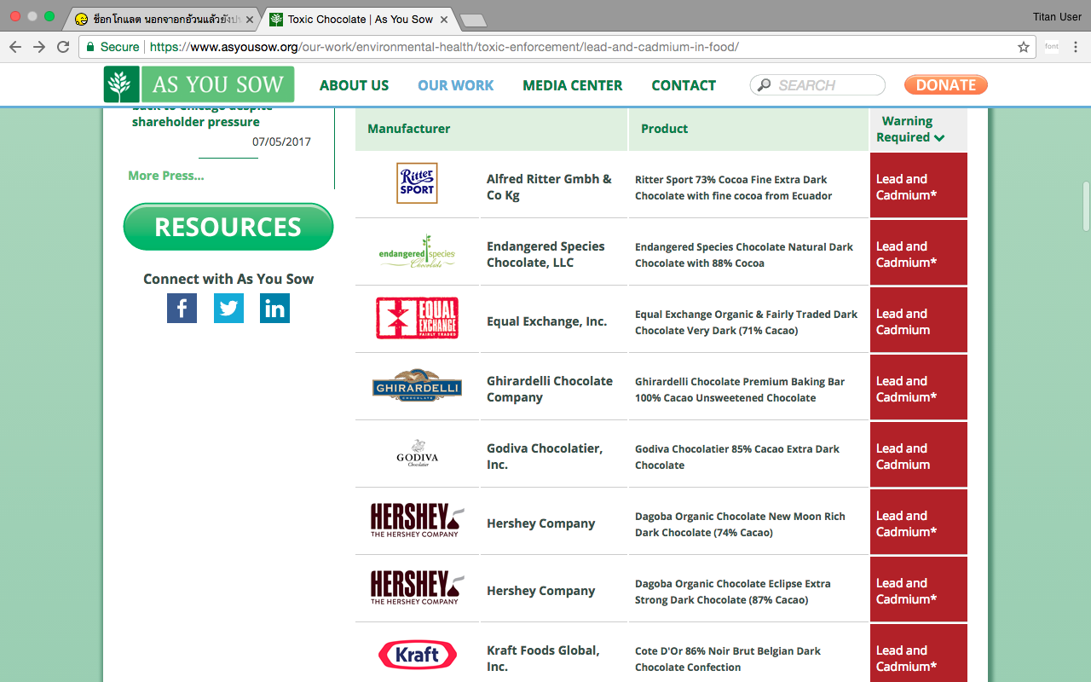Click Cote D'Or 86% Noir Brut product text
Viewport: 1091px width, 682px height.
point(728,659)
